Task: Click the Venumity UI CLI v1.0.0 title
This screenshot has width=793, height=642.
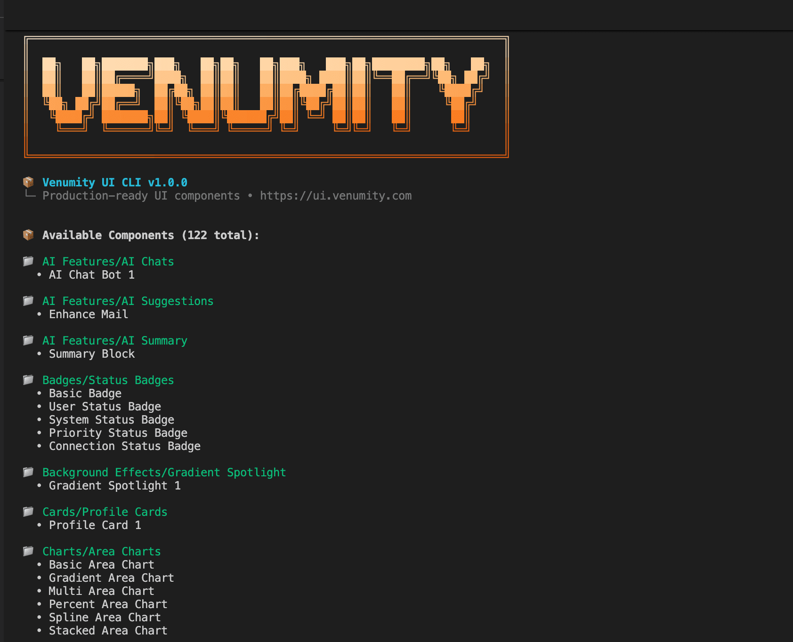Action: click(x=115, y=183)
